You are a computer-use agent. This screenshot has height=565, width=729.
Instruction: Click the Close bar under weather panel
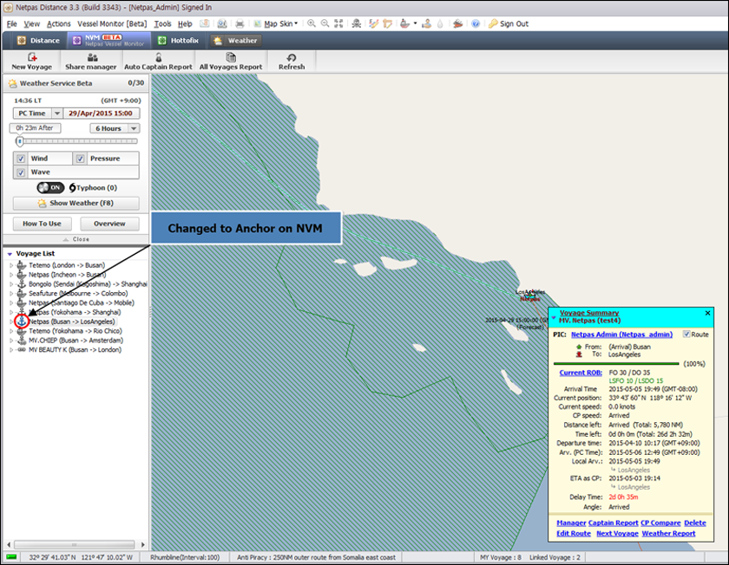point(76,239)
